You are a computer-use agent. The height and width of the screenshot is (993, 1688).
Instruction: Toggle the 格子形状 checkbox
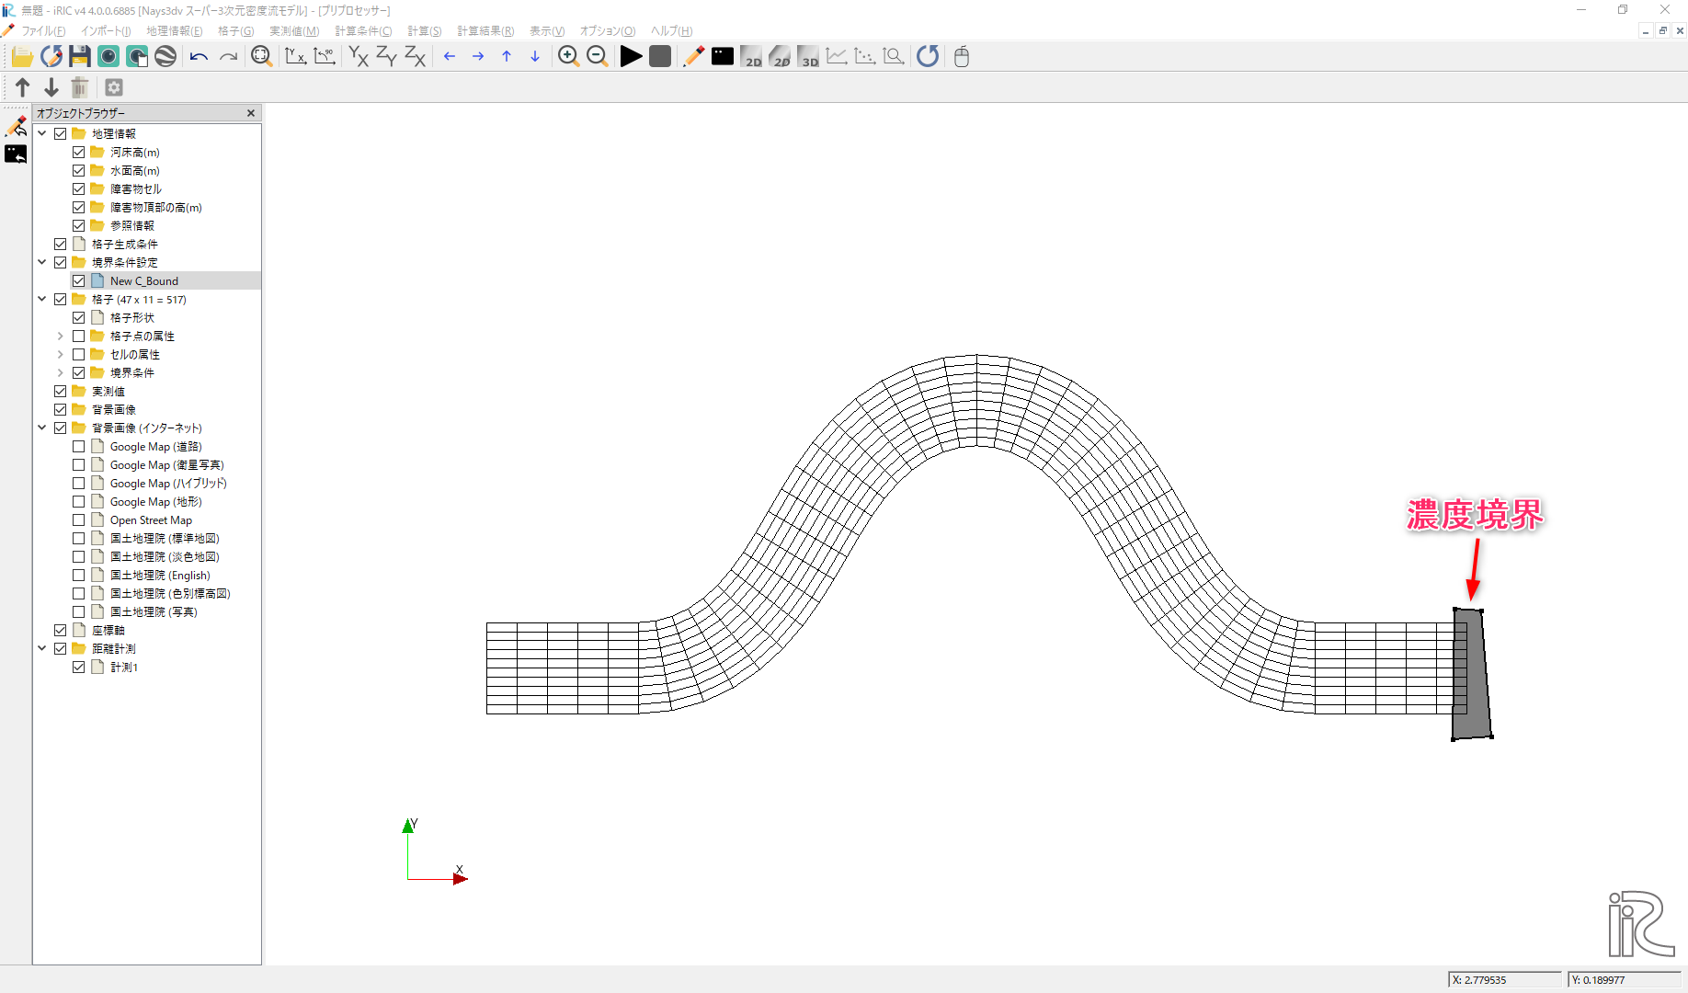point(79,318)
